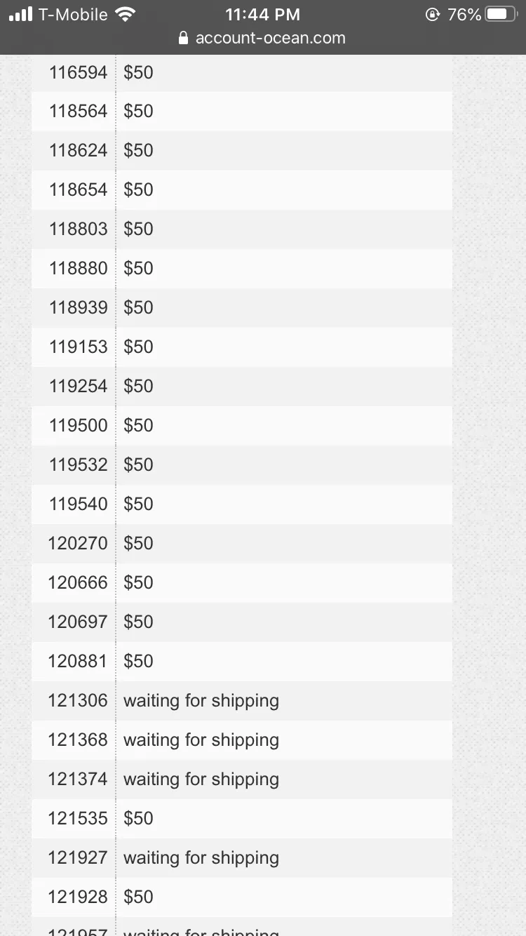Select order number 121928
This screenshot has height=936, width=526.
click(x=78, y=897)
